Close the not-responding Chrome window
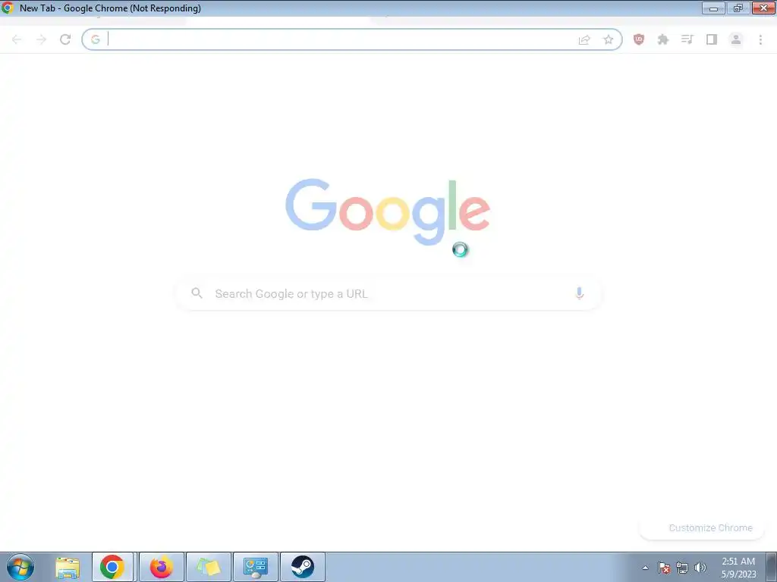 [x=763, y=8]
